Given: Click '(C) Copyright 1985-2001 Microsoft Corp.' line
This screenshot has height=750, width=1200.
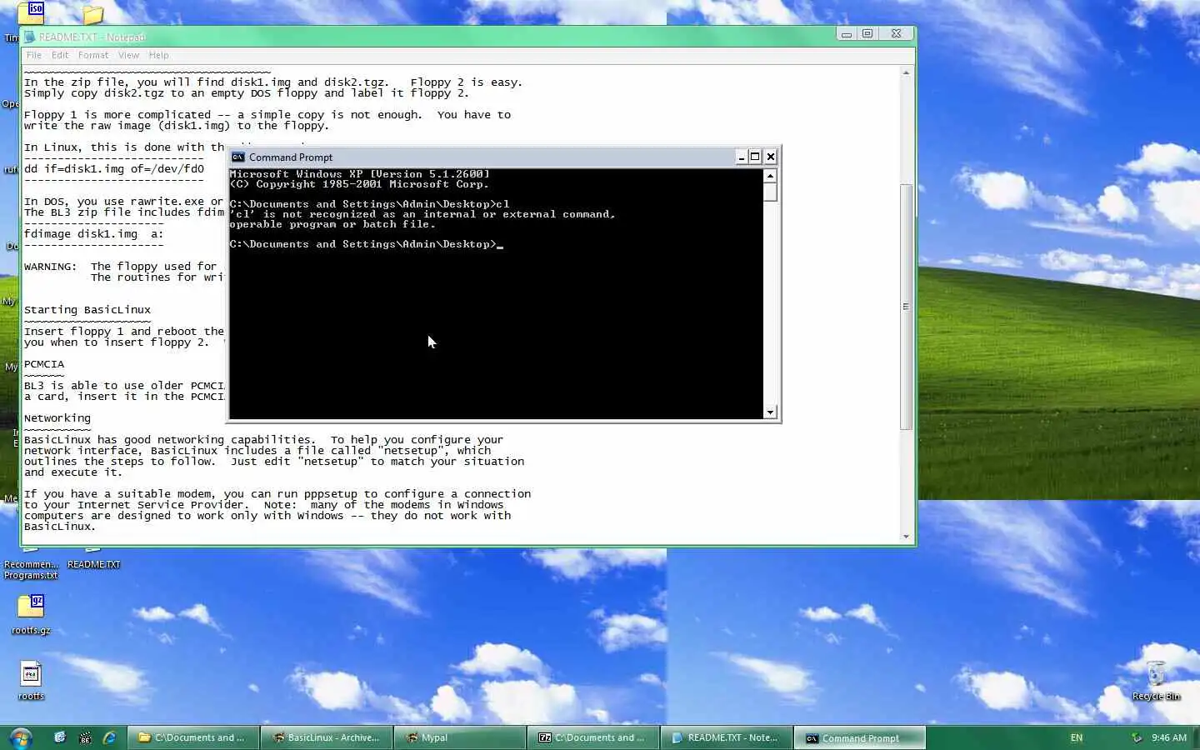Looking at the screenshot, I should pos(359,184).
